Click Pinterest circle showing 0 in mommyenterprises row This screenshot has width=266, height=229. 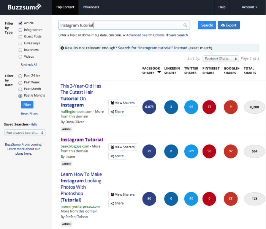point(209,199)
